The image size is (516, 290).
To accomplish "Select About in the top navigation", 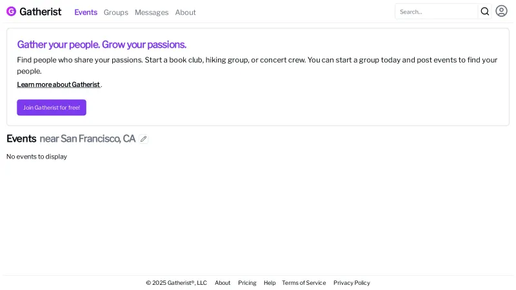I will (x=185, y=12).
